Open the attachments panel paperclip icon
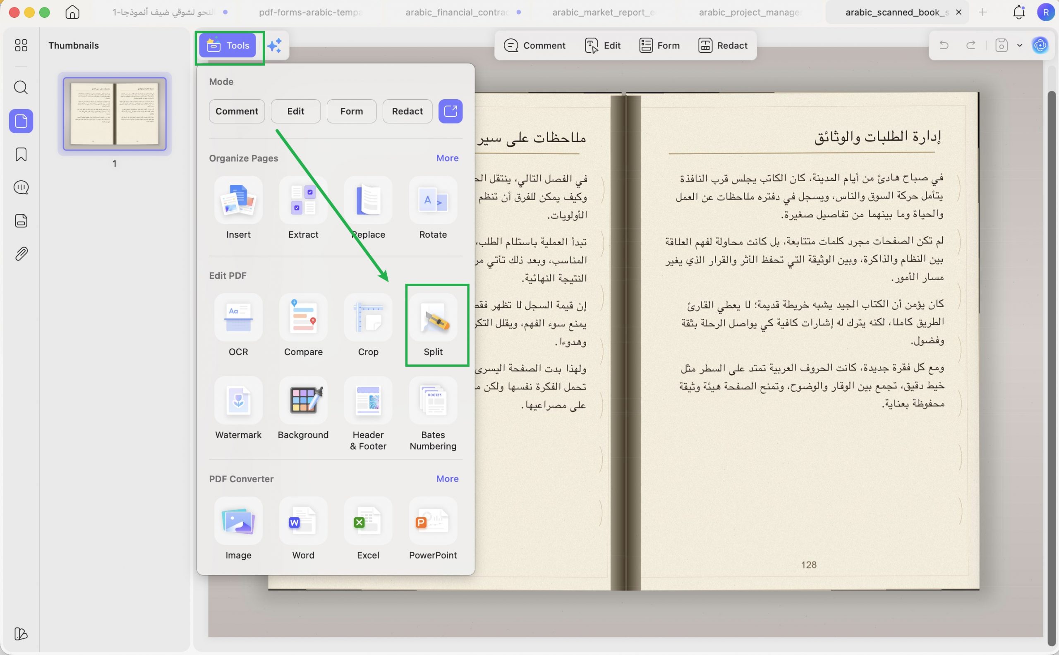 pos(21,254)
